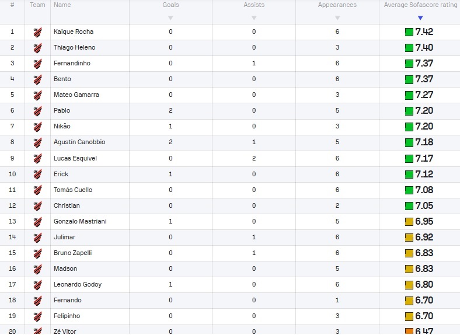This screenshot has height=335, width=460.
Task: Click the Name column header
Action: coord(62,5)
